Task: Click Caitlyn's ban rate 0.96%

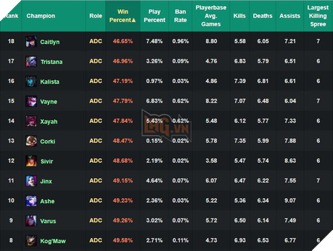Action: 181,41
